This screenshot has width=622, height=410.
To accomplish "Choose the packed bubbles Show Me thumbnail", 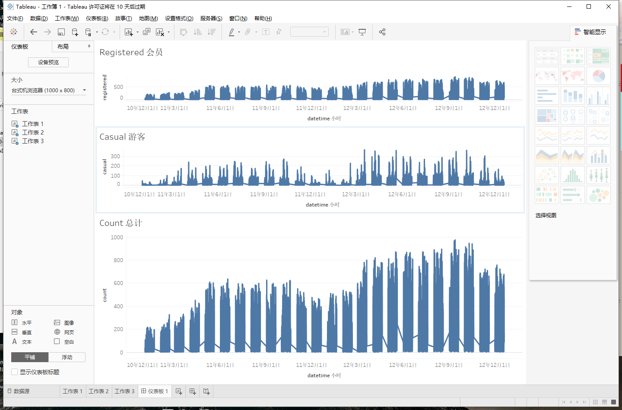I will click(599, 195).
